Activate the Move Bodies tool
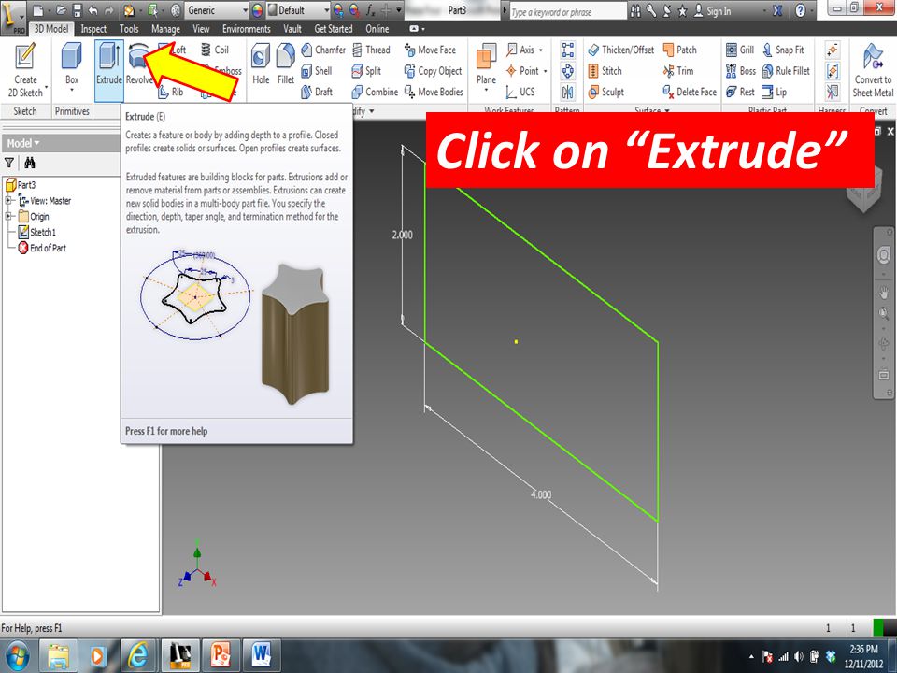This screenshot has width=897, height=673. 434,92
